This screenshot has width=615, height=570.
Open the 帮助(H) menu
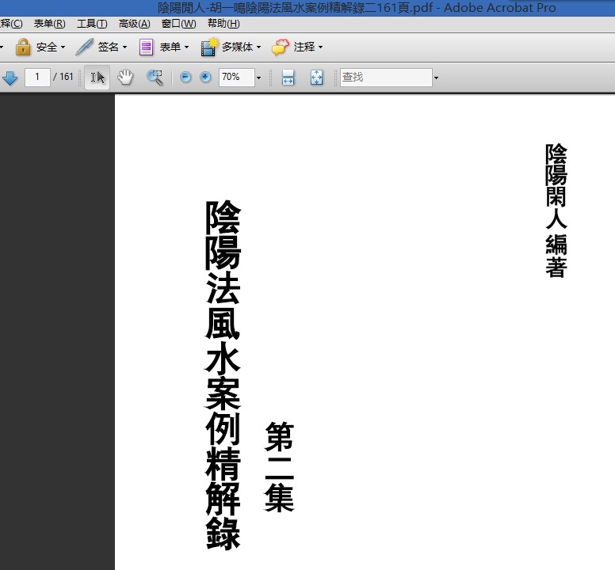pos(223,24)
